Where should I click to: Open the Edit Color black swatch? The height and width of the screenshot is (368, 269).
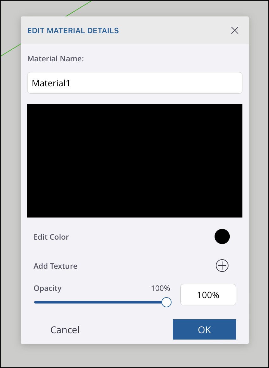point(222,236)
